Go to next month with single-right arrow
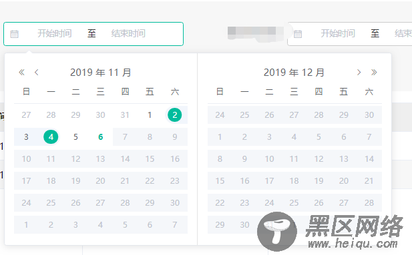Screen dimensions: 412x255 click(x=359, y=72)
